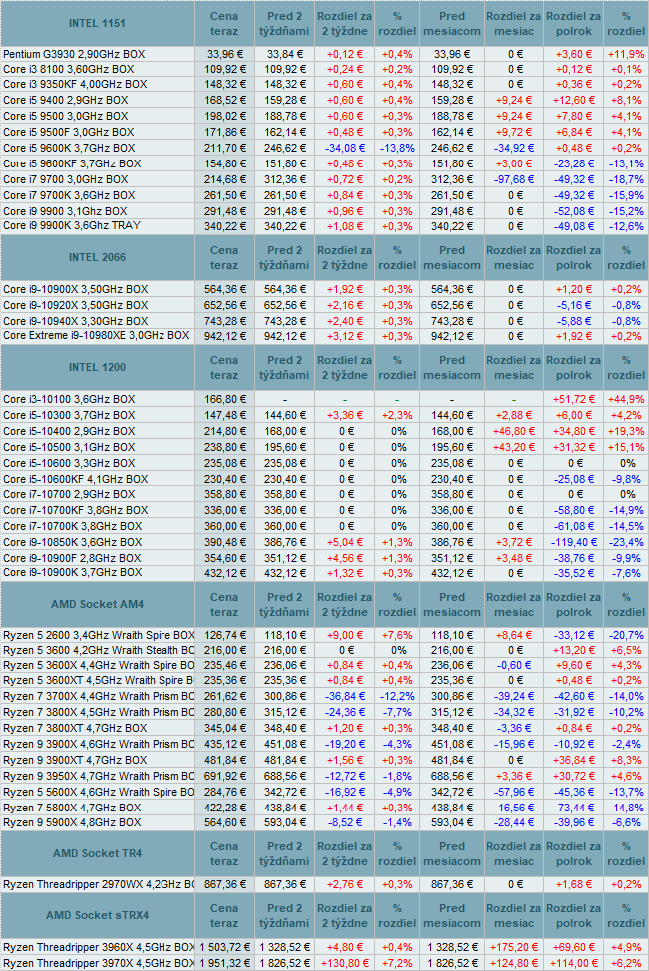Image resolution: width=649 pixels, height=971 pixels.
Task: Select the Ryzen 5 3600XT 4,5GHz row name
Action: point(99,681)
